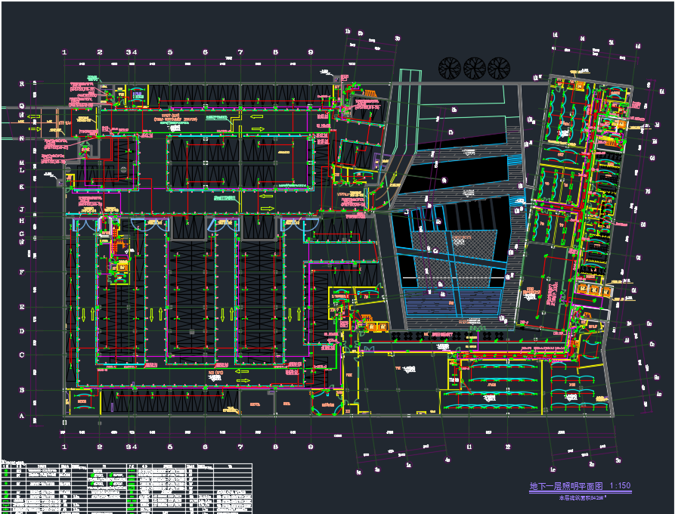Image resolution: width=675 pixels, height=514 pixels.
Task: Click the rightmost circular tree symbol
Action: (498, 68)
